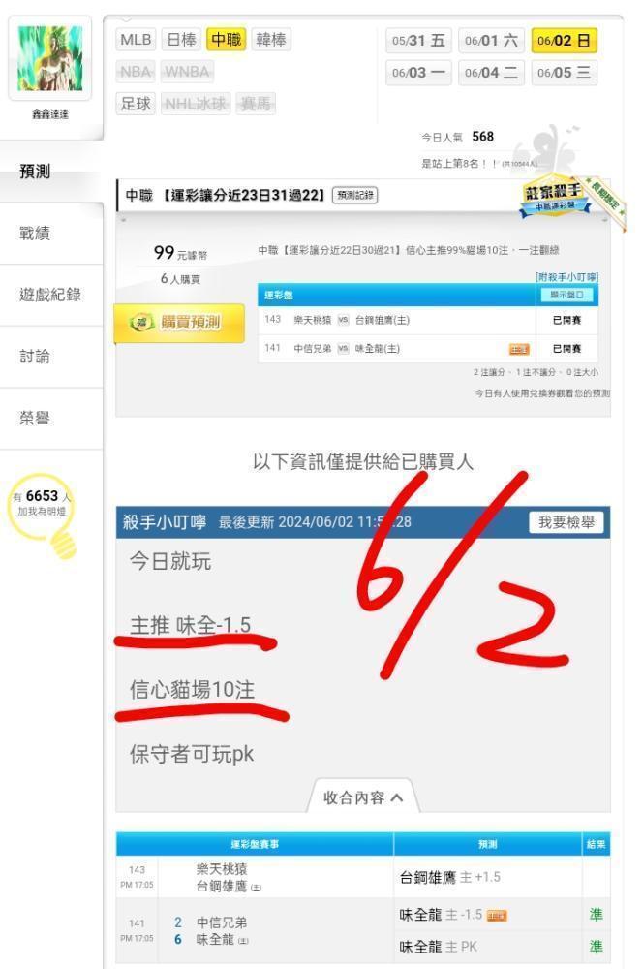Choose the 06/01 六 date button

click(x=491, y=41)
